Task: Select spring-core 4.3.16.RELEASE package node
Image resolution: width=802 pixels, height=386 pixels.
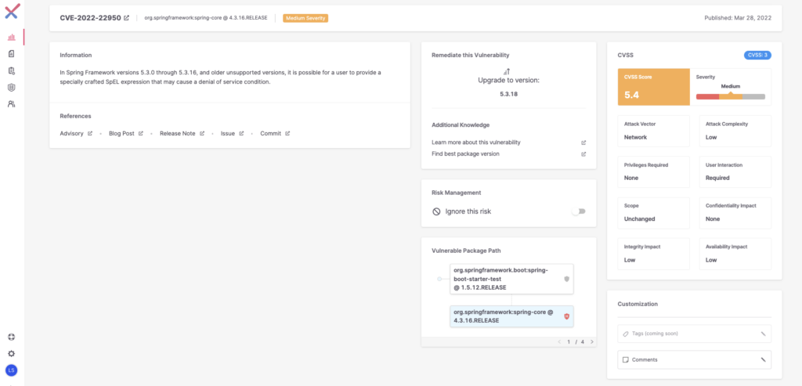Action: pyautogui.click(x=511, y=316)
